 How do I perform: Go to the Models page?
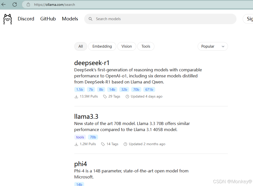tap(70, 19)
